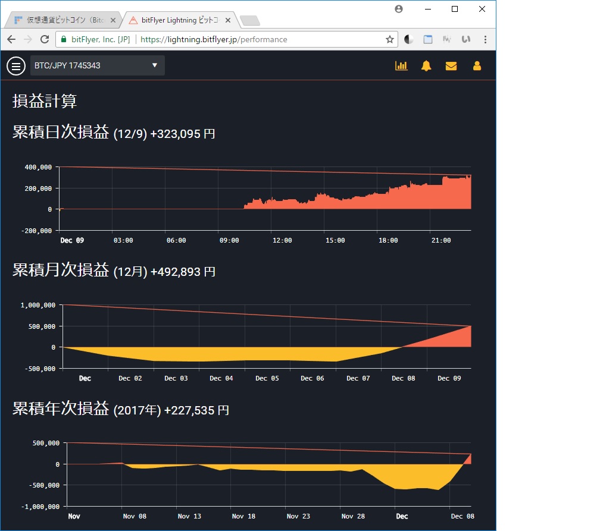
Task: Click Nov 18 label on yearly chart
Action: coord(243,516)
